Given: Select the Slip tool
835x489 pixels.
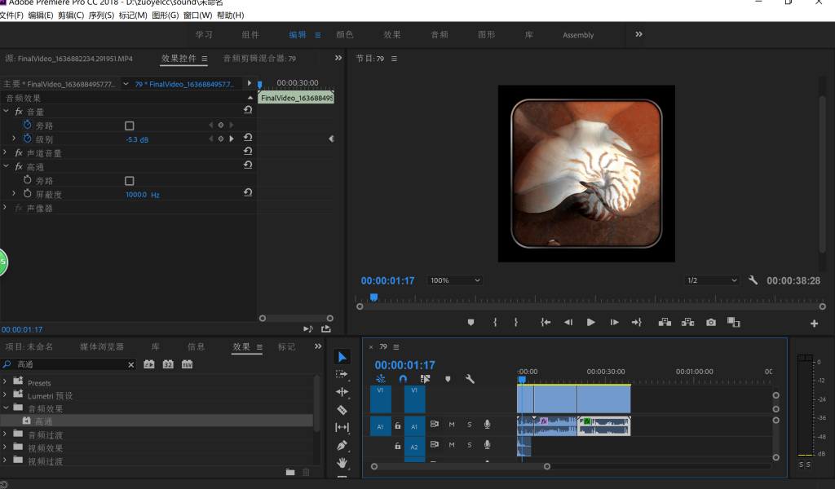Looking at the screenshot, I should coord(342,427).
